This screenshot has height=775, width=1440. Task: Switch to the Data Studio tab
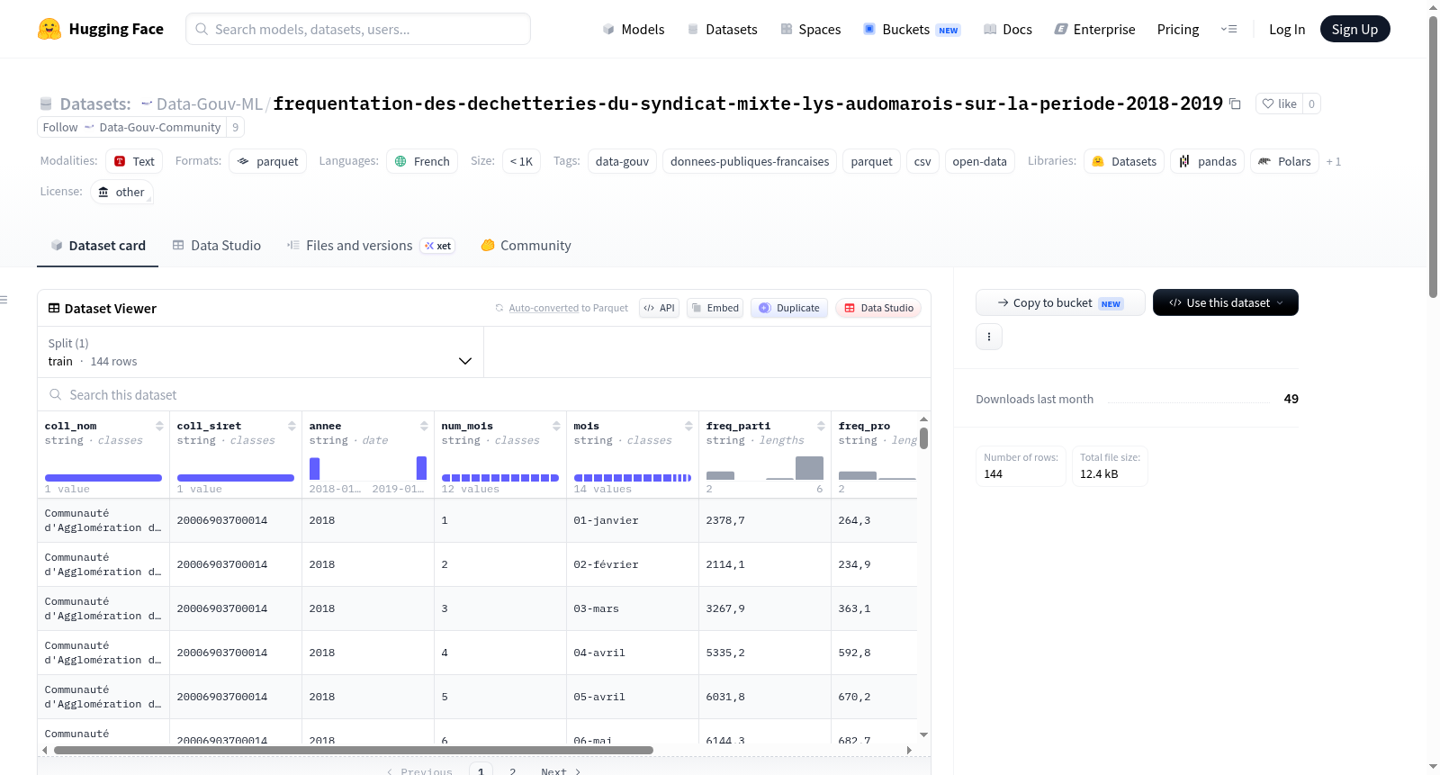click(217, 245)
